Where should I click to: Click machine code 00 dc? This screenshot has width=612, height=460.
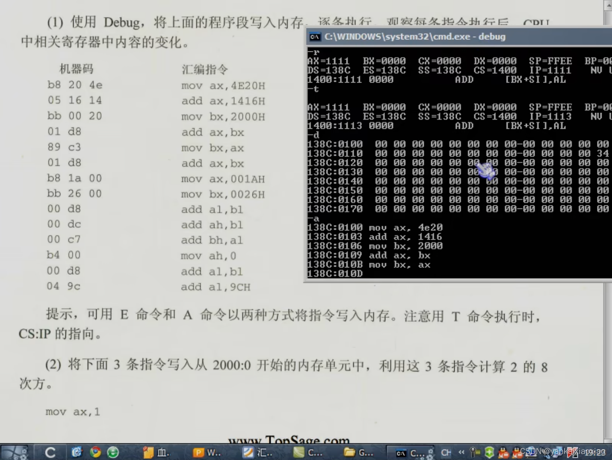pos(64,224)
